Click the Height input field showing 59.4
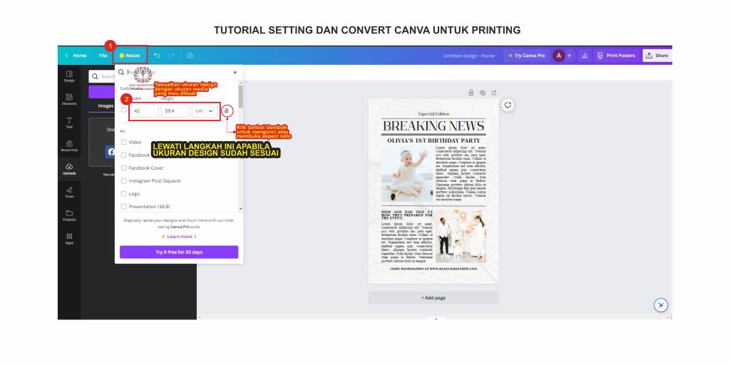The width and height of the screenshot is (730, 365). [175, 110]
